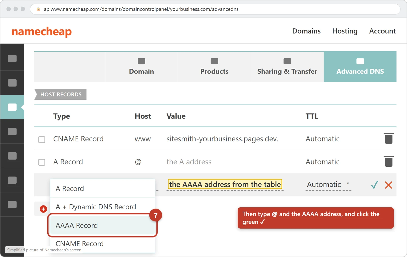Tick the CNAME Record row checkbox
This screenshot has height=257, width=407.
(x=42, y=140)
